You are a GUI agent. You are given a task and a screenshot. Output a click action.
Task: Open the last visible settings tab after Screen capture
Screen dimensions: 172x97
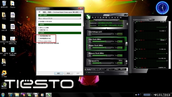coord(76,12)
